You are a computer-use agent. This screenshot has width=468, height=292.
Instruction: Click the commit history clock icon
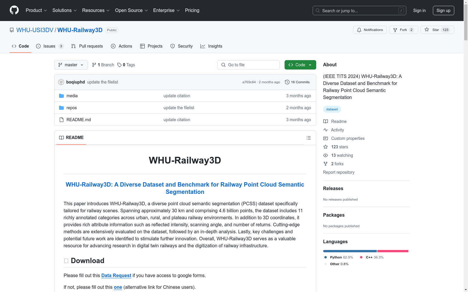(287, 82)
